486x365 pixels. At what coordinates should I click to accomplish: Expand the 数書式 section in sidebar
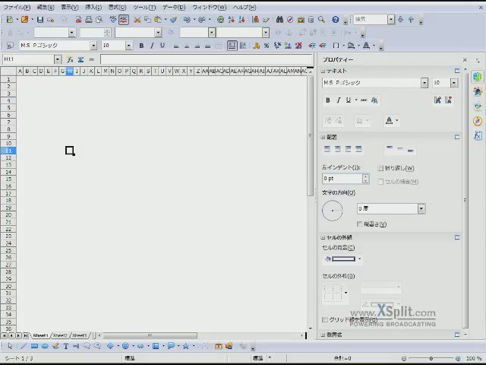pos(323,335)
